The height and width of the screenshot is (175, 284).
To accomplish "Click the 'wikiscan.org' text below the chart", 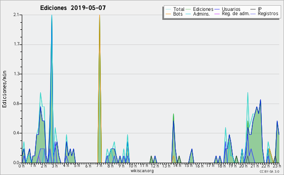I will (142, 170).
